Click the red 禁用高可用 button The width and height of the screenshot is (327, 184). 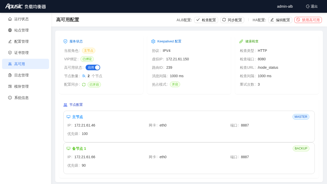[308, 20]
